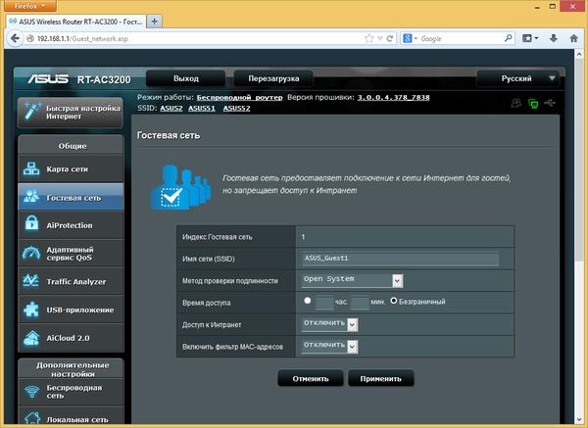Click the wireless signal icon in sidebar
The image size is (588, 428).
(x=32, y=392)
